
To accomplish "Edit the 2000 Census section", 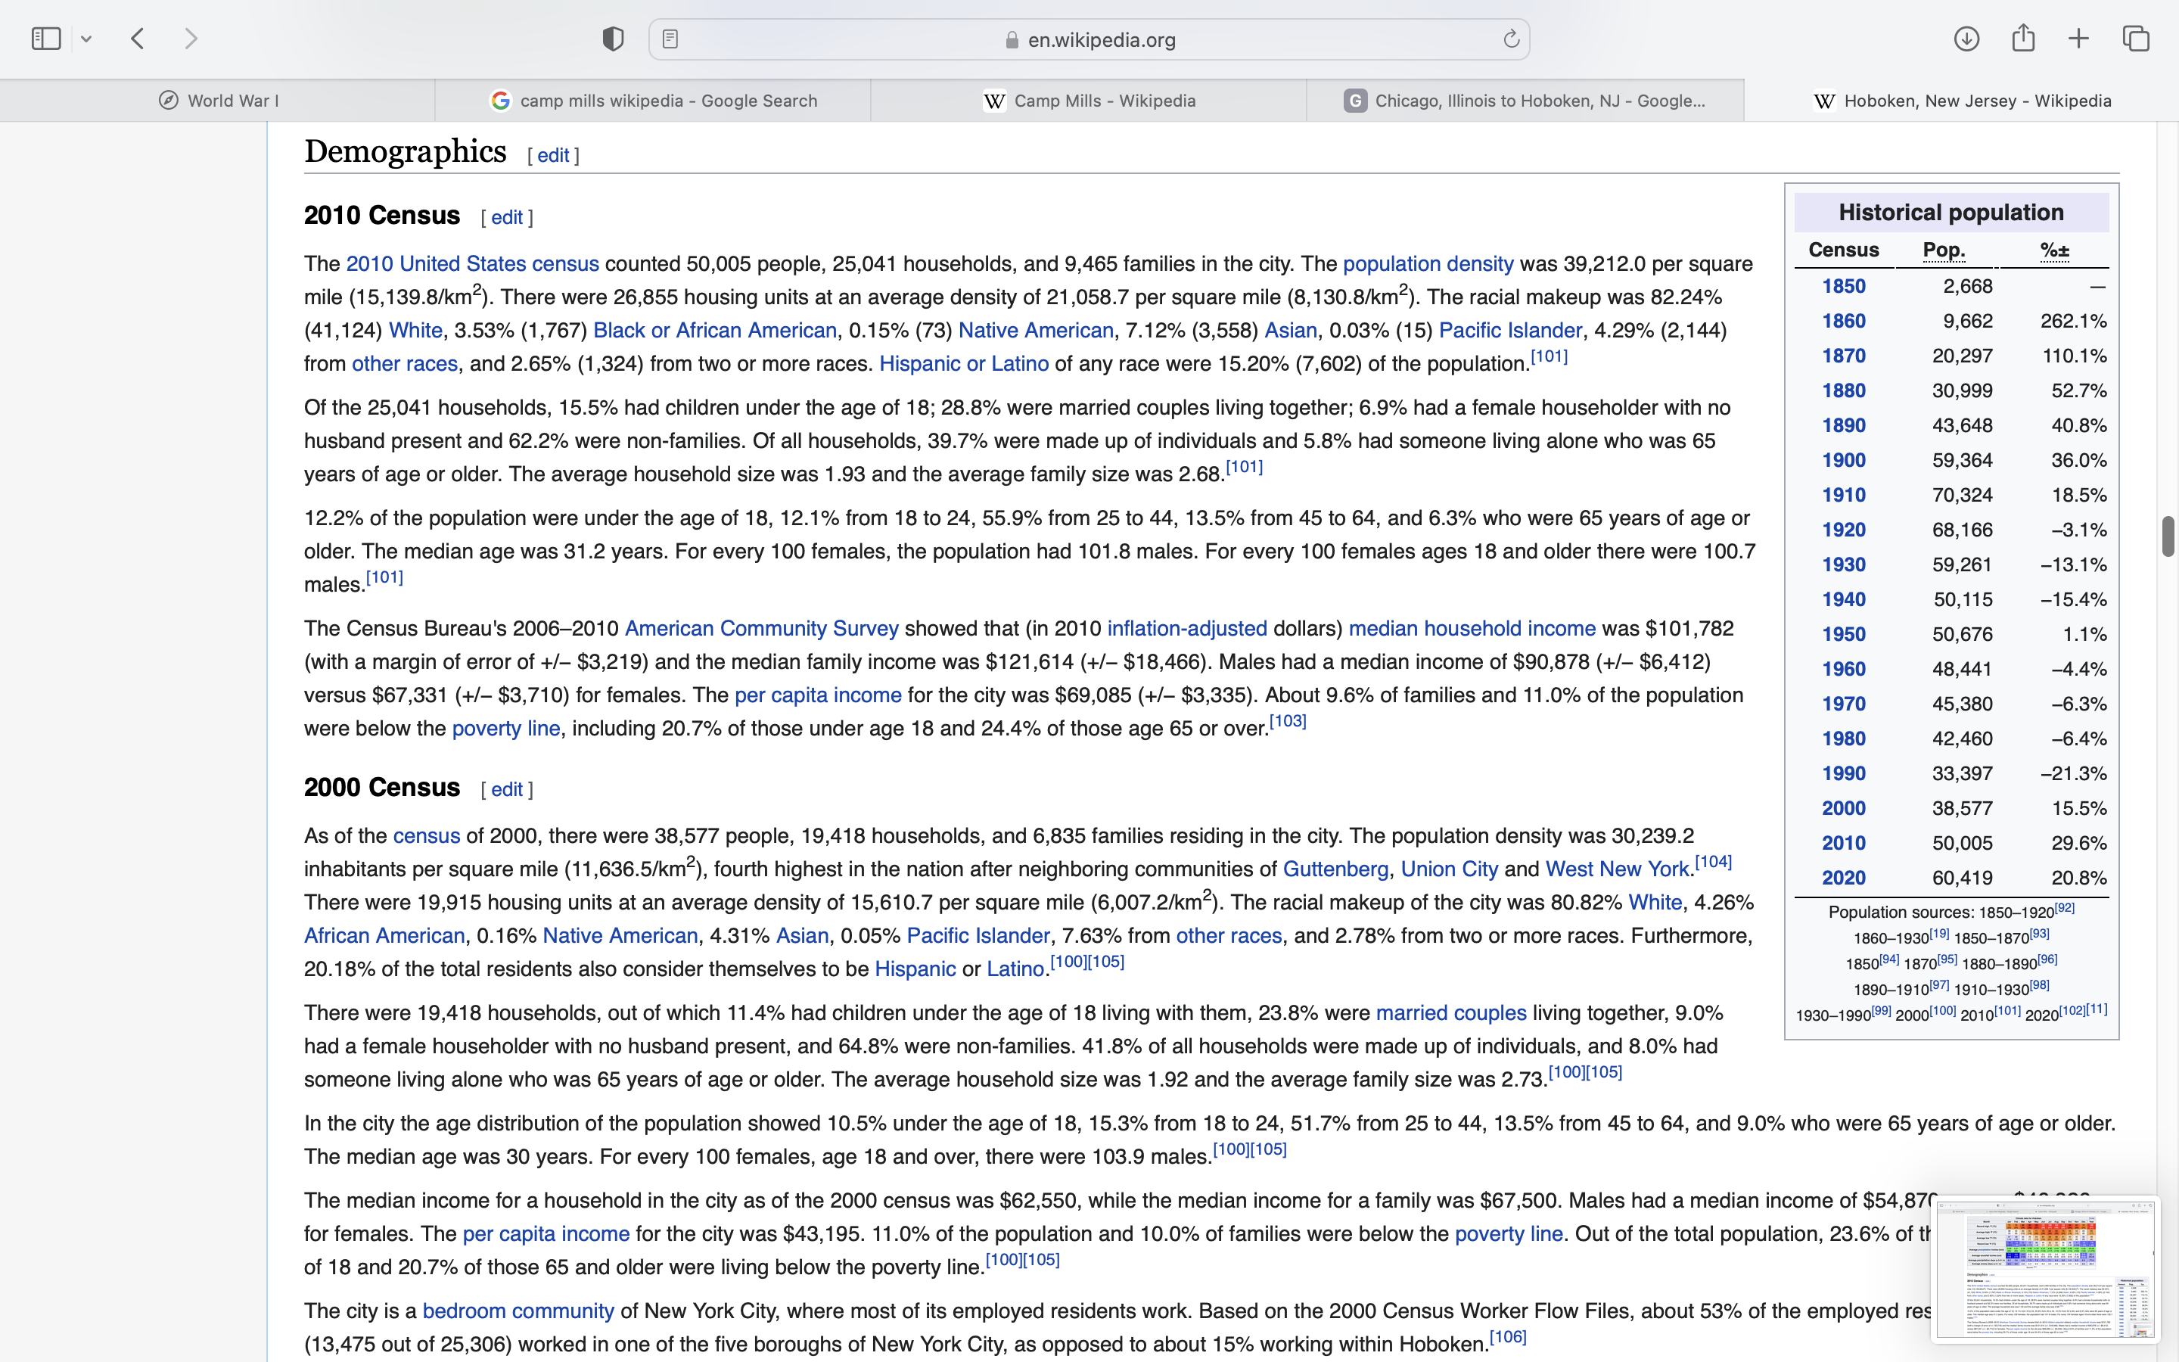I will tap(506, 790).
